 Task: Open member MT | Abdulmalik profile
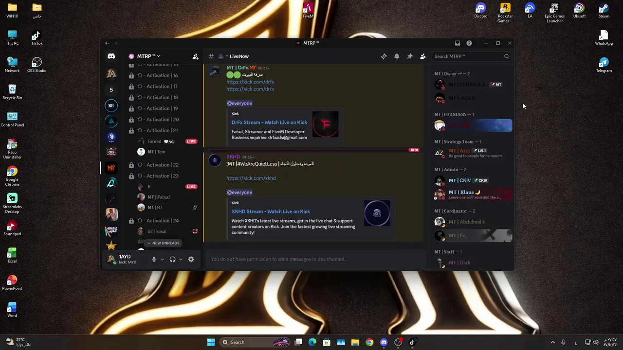click(472, 222)
